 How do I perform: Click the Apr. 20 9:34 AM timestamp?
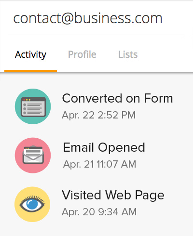(x=99, y=212)
